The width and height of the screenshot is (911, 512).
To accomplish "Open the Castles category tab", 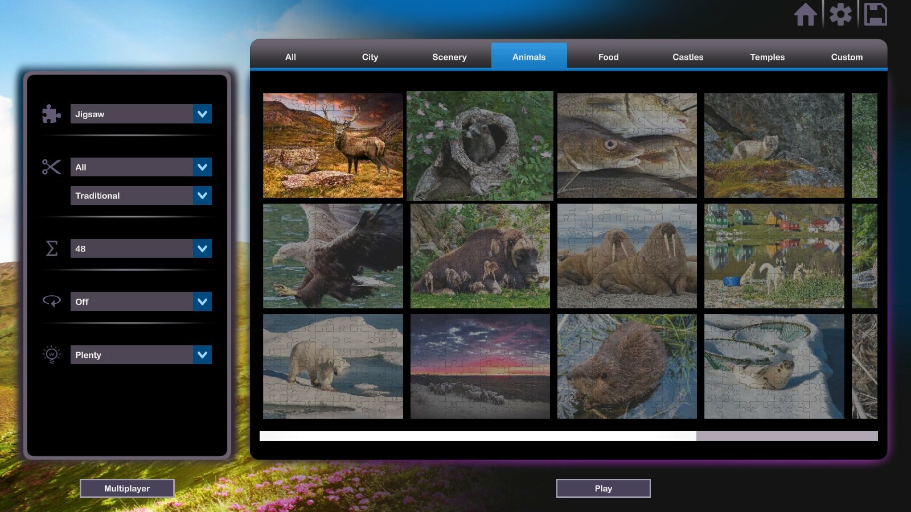I will click(687, 57).
